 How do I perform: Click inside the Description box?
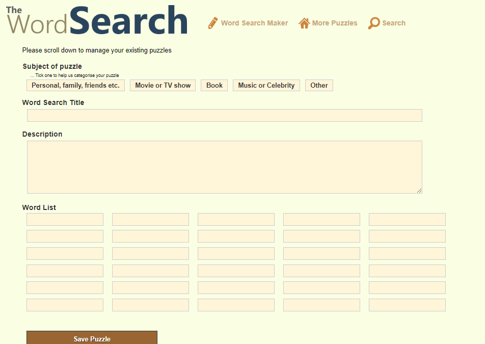coord(224,167)
